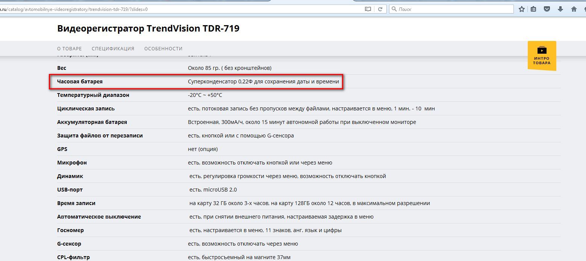586x261 pixels.
Task: Click in the "Поиск" search field
Action: (x=451, y=9)
